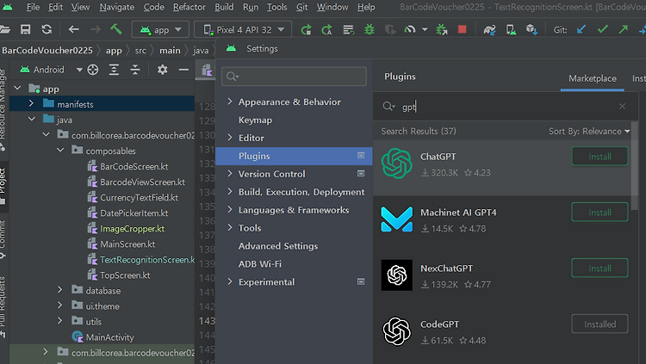
Task: Start debugging with the green bug icon
Action: tap(370, 29)
